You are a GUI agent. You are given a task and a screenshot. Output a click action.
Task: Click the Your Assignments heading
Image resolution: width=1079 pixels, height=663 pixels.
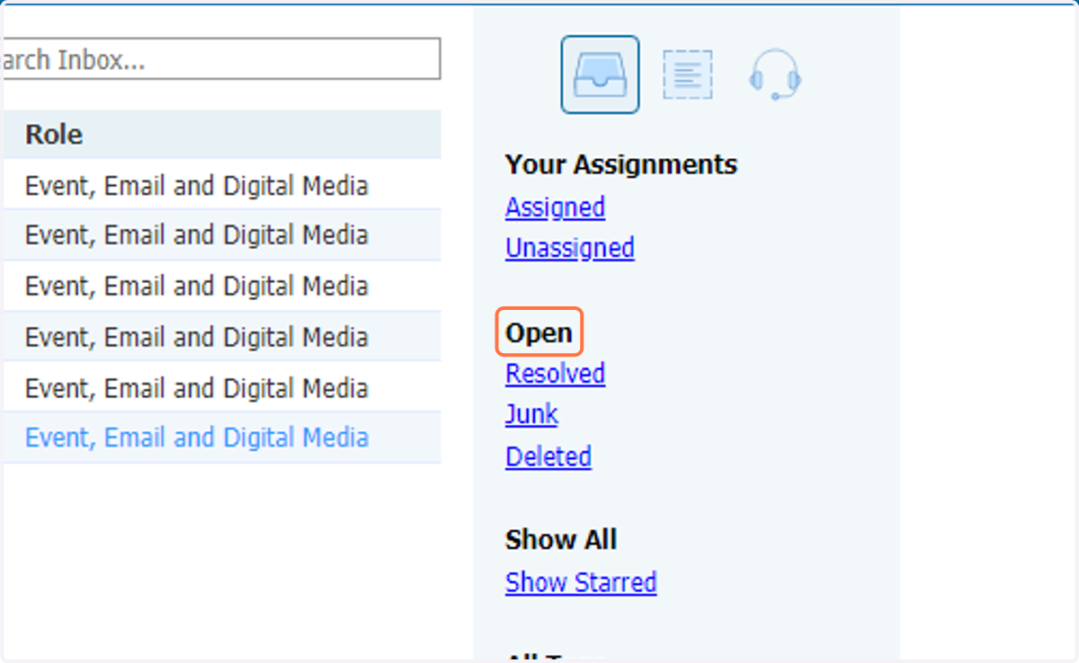(621, 164)
